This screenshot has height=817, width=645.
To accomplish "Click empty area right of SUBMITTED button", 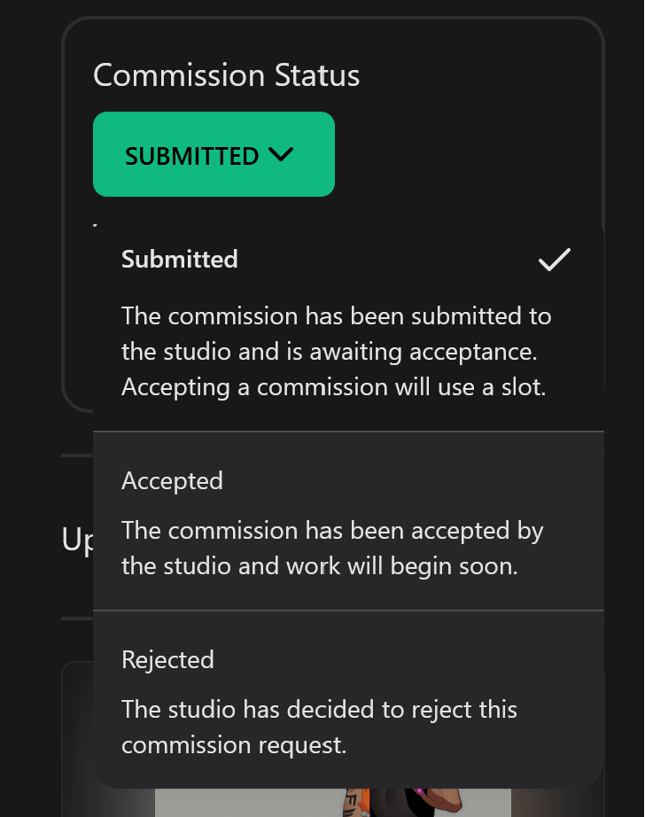I will (x=461, y=154).
